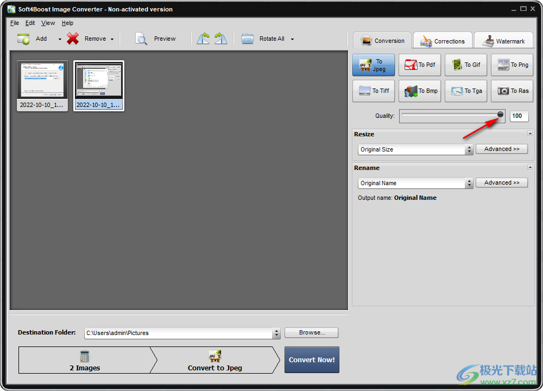Open the Add button dropdown arrow

pos(60,39)
